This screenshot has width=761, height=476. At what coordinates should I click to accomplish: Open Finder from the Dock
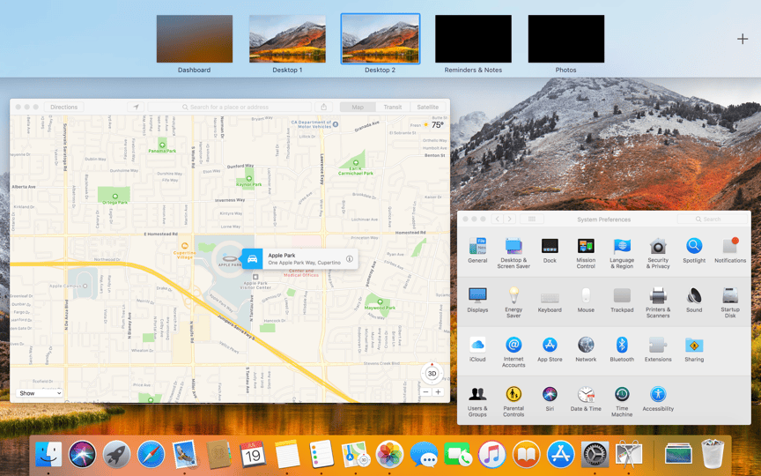[x=48, y=455]
